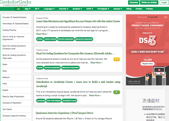This screenshot has width=169, height=121.
Task: Open How to write an Interview Experience
Action: pos(16,38)
